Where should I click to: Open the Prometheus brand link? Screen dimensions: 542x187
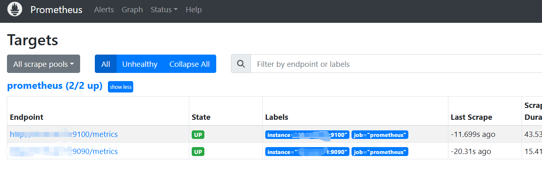(56, 10)
